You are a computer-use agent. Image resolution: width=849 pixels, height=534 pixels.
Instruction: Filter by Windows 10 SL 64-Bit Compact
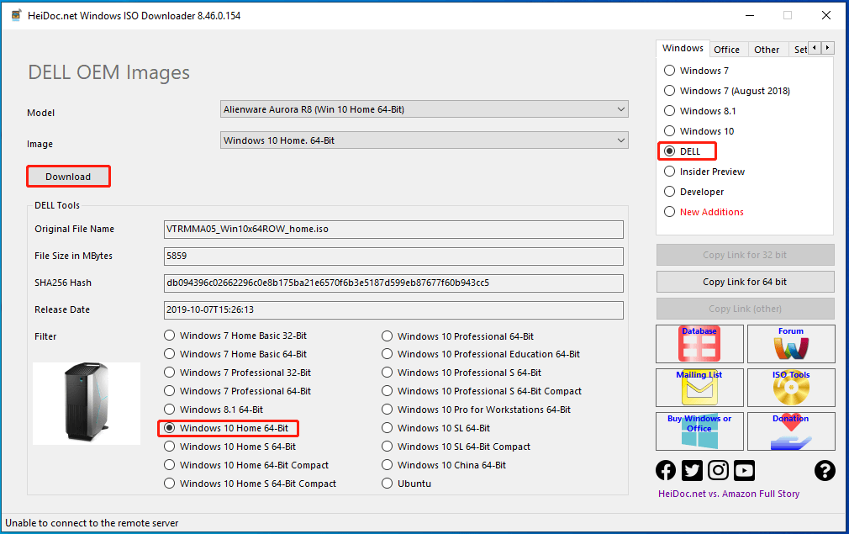[x=456, y=447]
